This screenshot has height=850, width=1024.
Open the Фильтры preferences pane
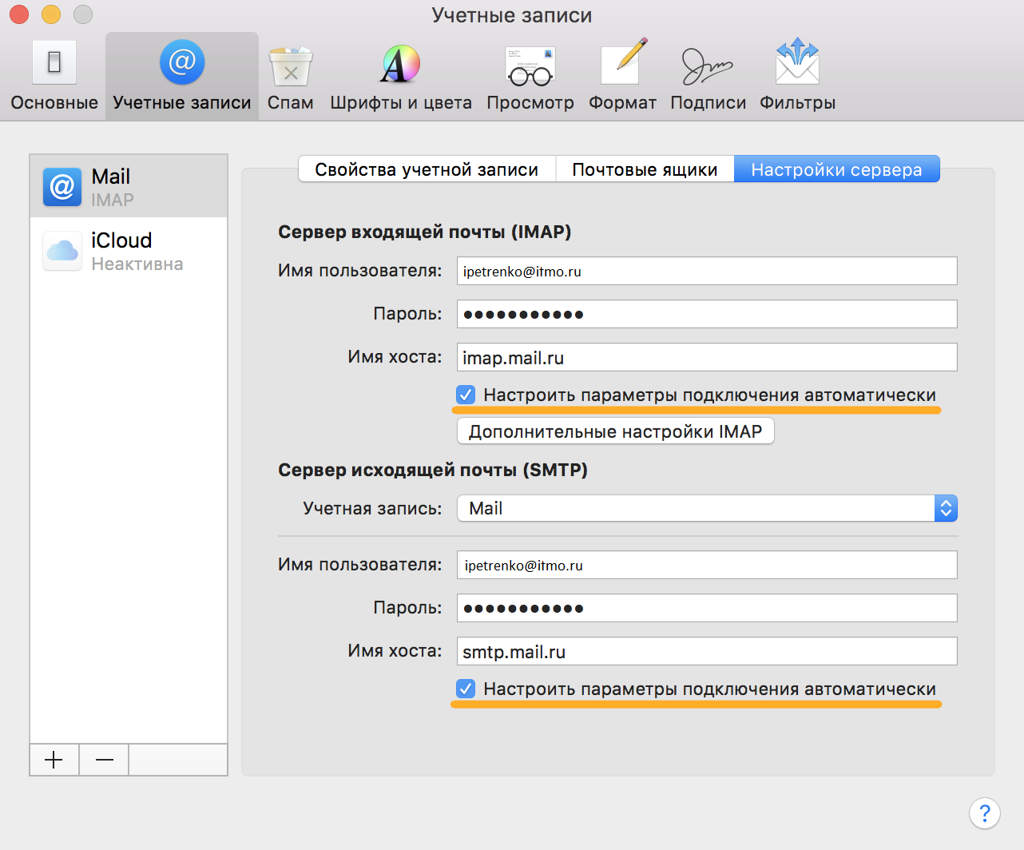[x=797, y=77]
